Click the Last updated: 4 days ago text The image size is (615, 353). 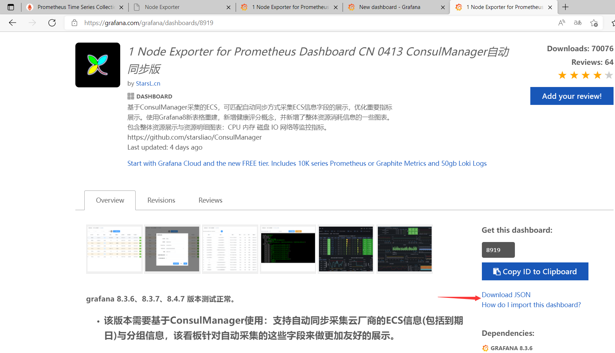coord(165,148)
